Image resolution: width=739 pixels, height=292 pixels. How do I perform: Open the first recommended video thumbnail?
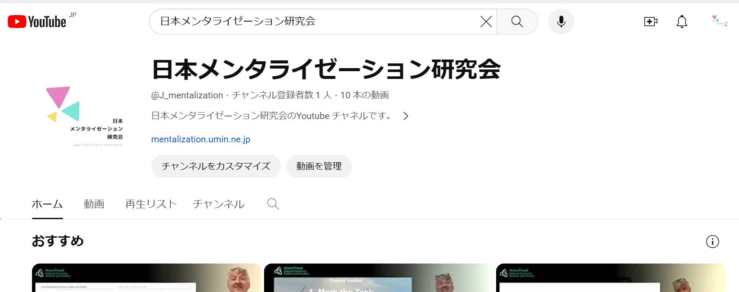tap(146, 278)
